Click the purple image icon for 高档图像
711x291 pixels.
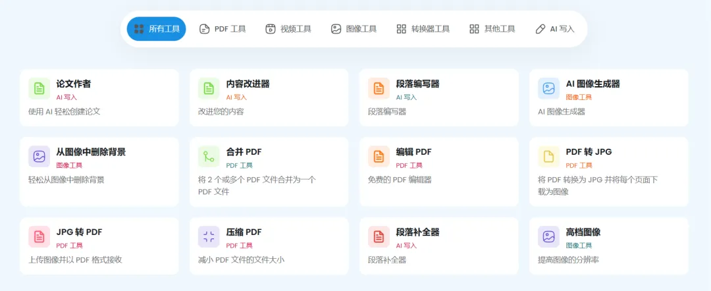pos(548,236)
